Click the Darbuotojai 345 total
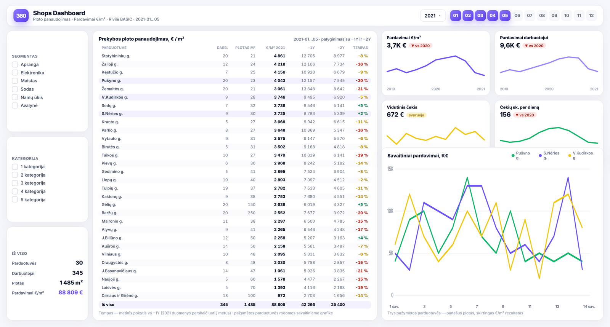 (47, 273)
